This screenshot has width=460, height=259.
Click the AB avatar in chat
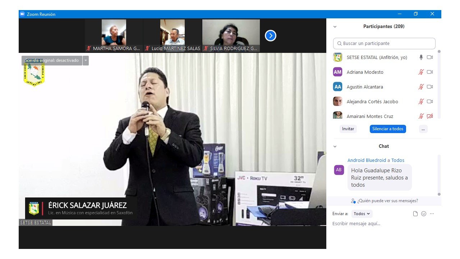coord(339,170)
